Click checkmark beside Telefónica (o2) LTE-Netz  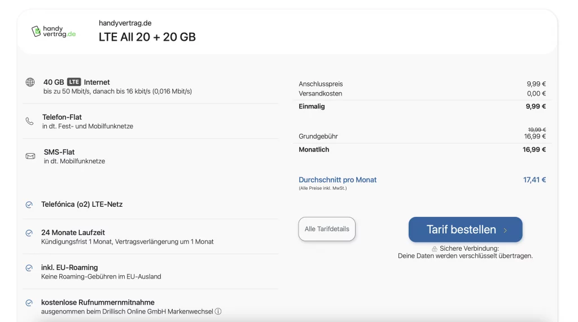[x=29, y=204]
